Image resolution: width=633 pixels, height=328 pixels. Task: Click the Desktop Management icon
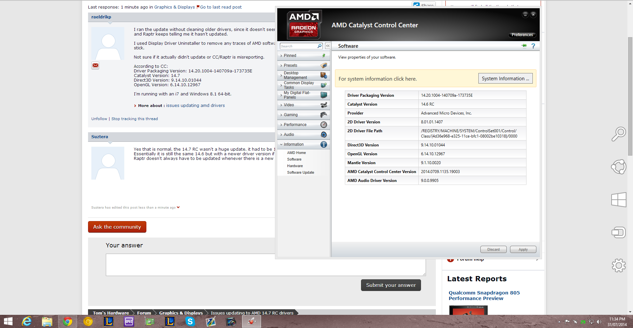pyautogui.click(x=324, y=75)
